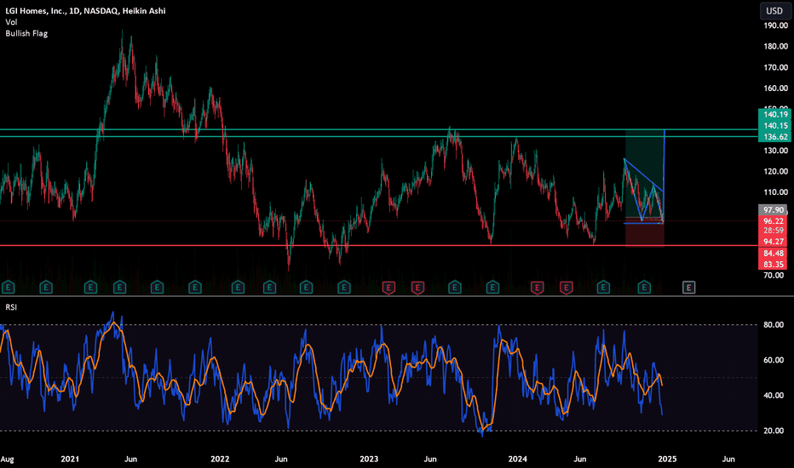Click the 120.00 price axis value
The image size is (794, 468).
[776, 171]
